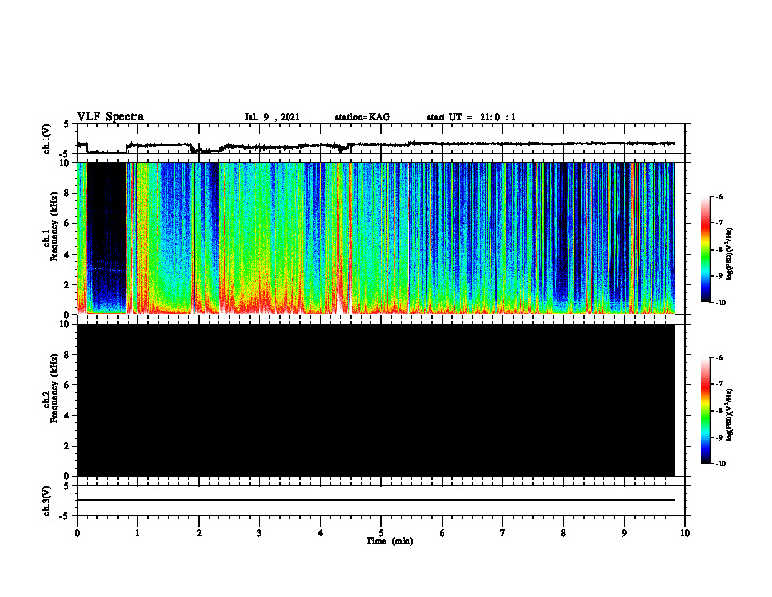Select the date text "Jul 9, 2021"

point(272,117)
